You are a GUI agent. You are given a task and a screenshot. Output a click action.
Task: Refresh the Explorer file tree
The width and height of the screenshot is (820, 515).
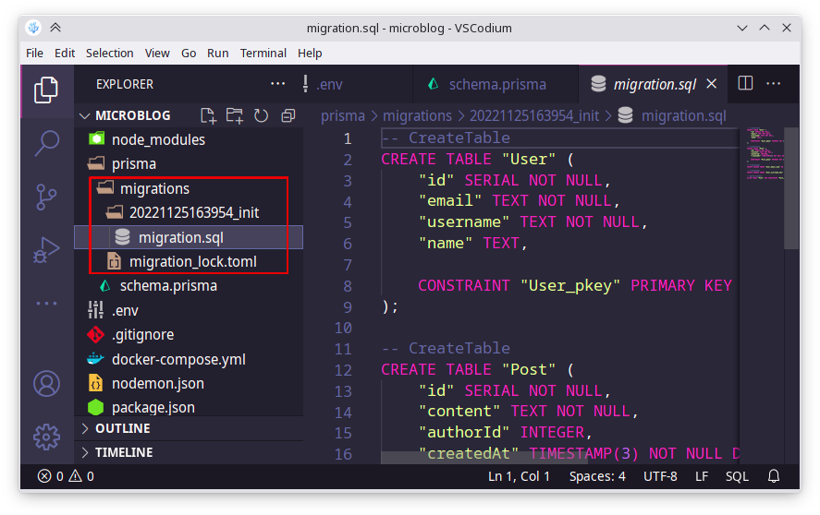pyautogui.click(x=261, y=116)
